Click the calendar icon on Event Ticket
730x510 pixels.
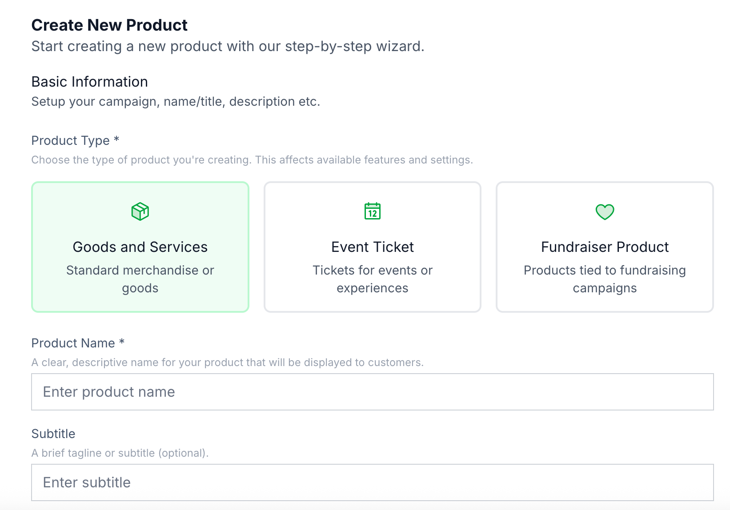(x=373, y=211)
